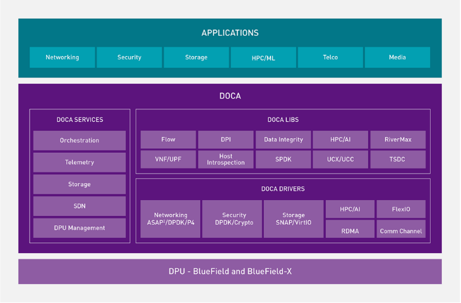Click the SDN service block
Viewport: 461px width, 303px height.
point(80,206)
